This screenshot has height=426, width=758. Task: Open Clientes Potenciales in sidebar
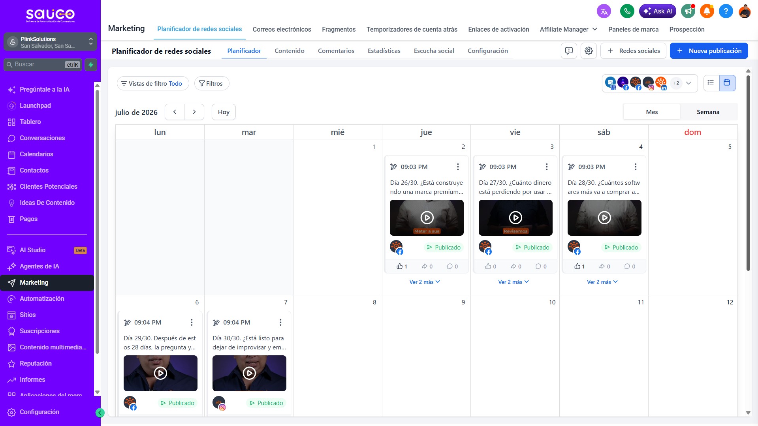click(x=49, y=187)
